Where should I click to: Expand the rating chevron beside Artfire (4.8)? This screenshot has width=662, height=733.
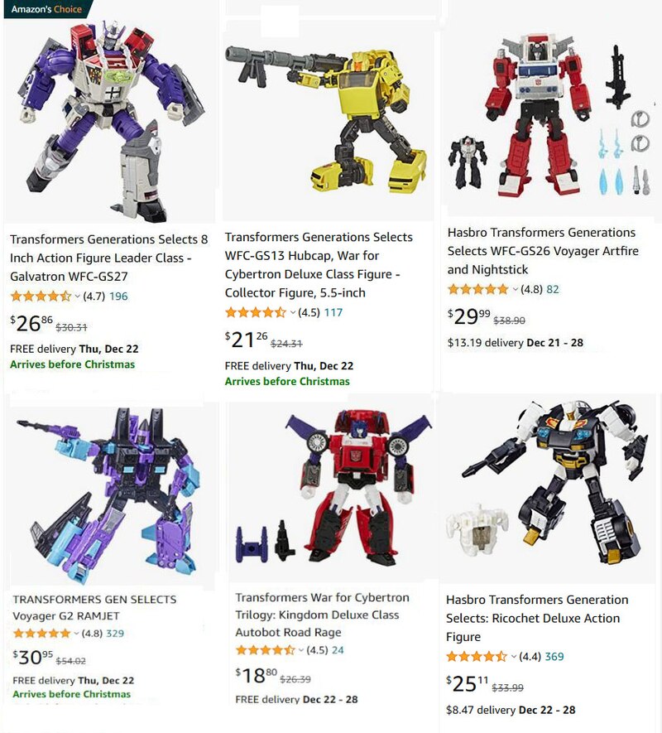pyautogui.click(x=515, y=289)
